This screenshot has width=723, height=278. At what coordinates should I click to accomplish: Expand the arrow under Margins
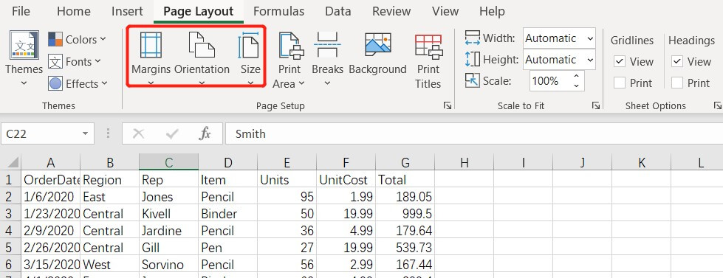151,83
